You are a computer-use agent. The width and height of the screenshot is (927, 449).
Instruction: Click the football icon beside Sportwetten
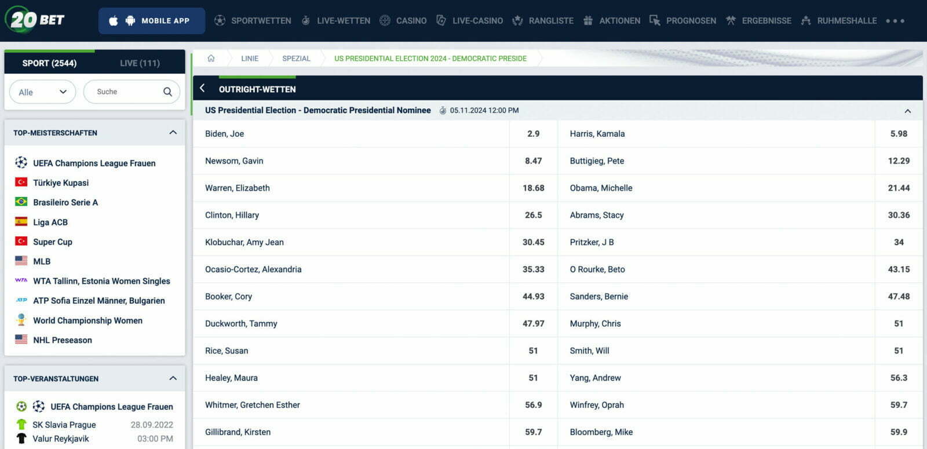coord(220,20)
